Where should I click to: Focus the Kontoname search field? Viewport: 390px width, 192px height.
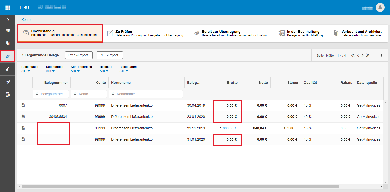click(x=146, y=94)
